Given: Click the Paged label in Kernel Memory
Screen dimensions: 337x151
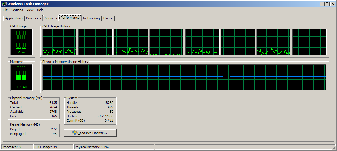Looking at the screenshot, I should (15, 129).
